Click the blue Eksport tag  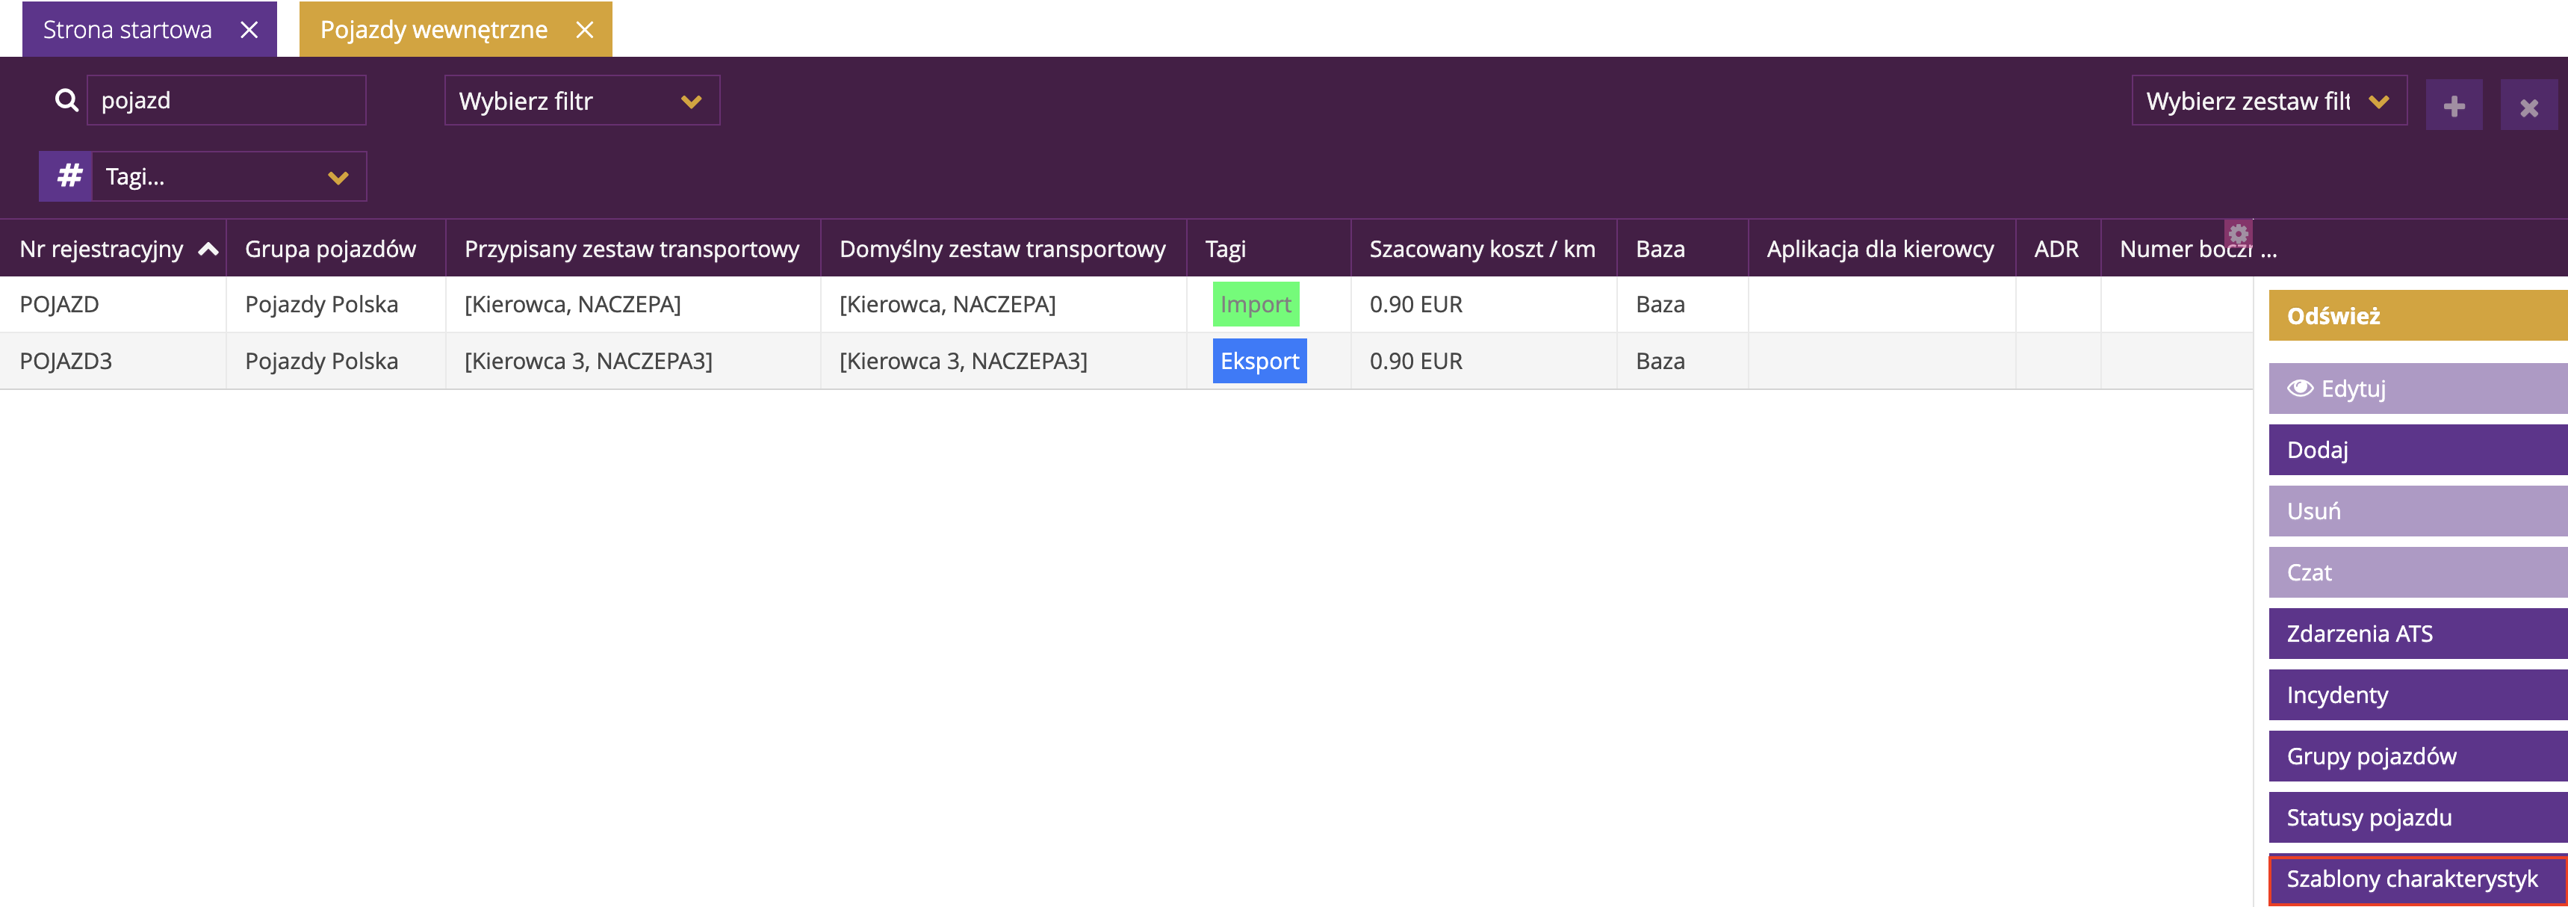coord(1259,361)
